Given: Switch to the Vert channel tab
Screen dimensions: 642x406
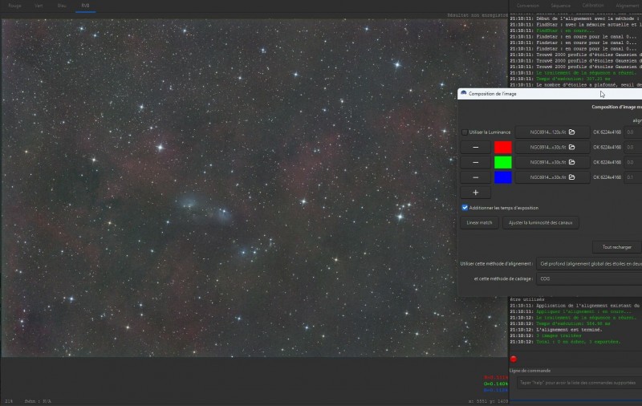Looking at the screenshot, I should click(x=39, y=6).
